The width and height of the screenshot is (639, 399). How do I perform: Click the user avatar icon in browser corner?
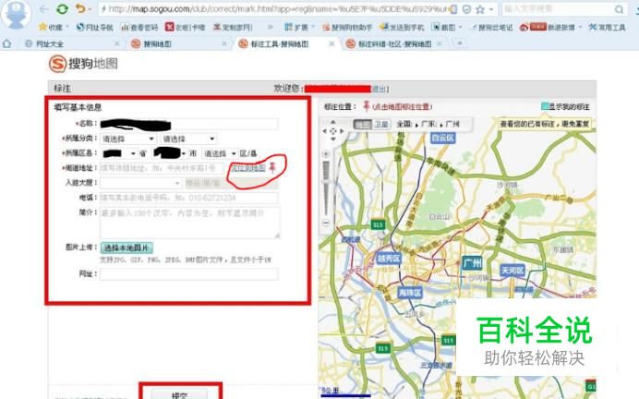16,15
